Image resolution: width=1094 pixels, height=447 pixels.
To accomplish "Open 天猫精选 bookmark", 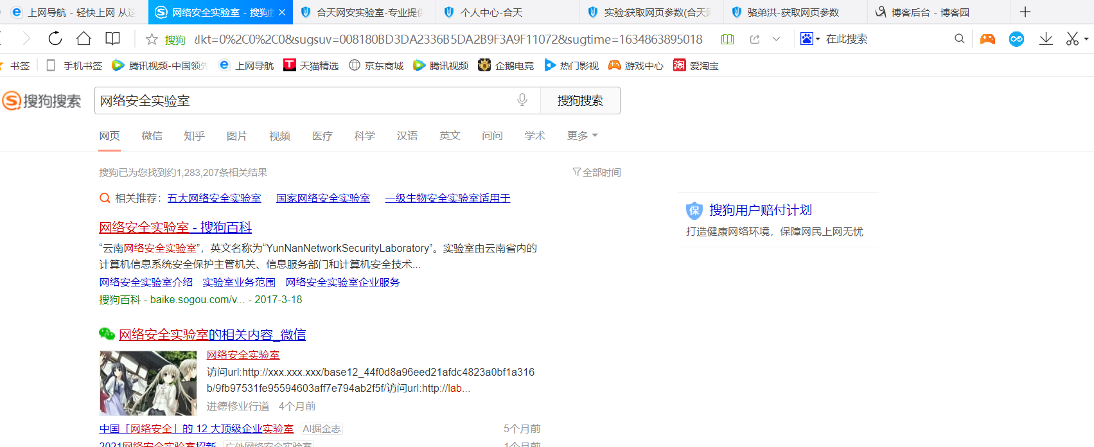I will 311,66.
